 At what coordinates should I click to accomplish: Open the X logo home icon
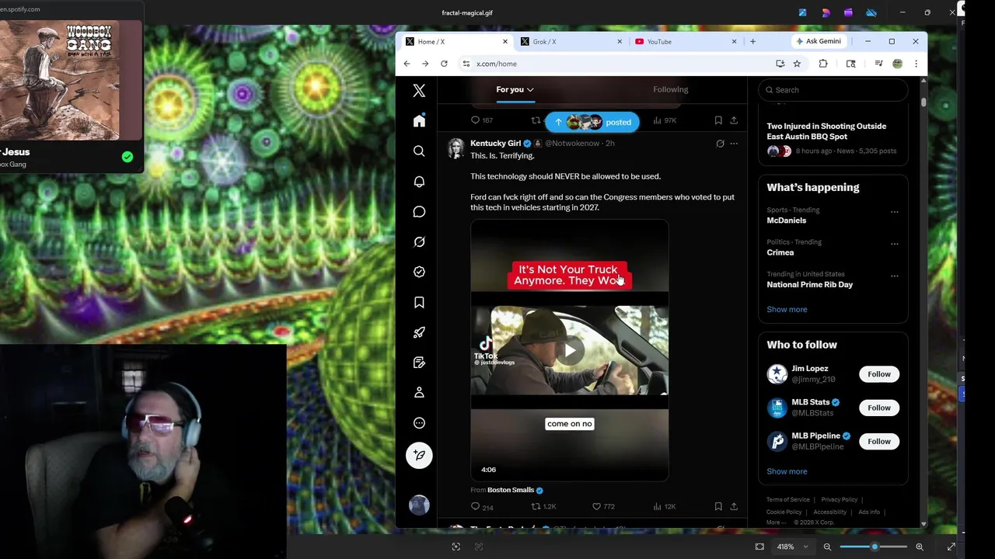(419, 91)
